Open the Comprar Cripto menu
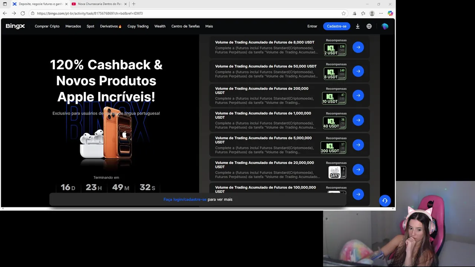 [47, 26]
